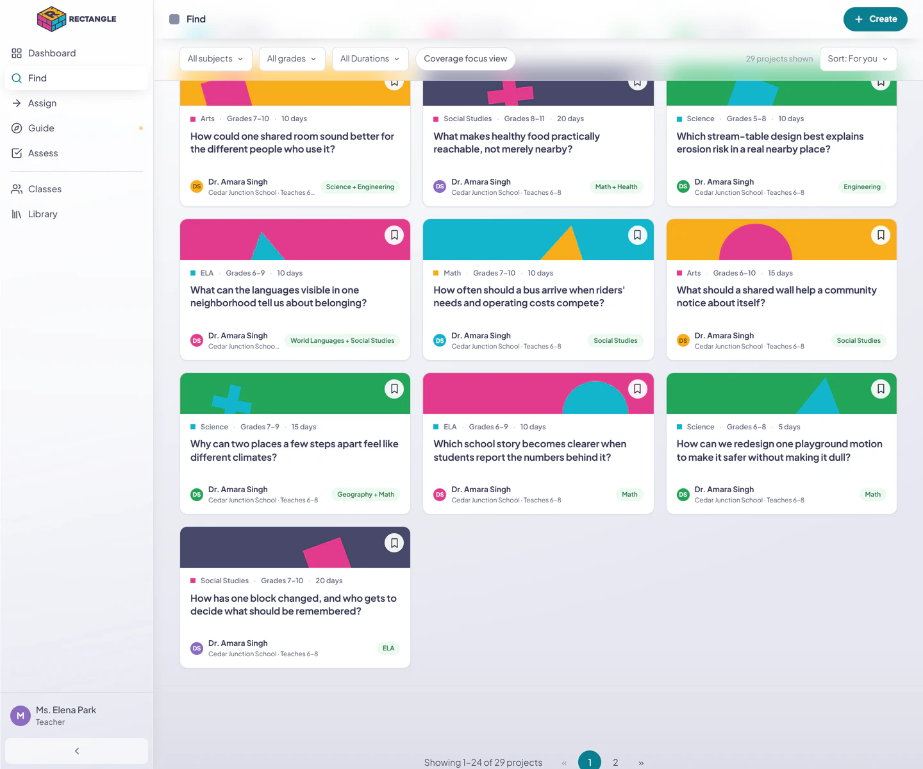Click the Classes people icon
Image resolution: width=923 pixels, height=769 pixels.
(x=17, y=189)
